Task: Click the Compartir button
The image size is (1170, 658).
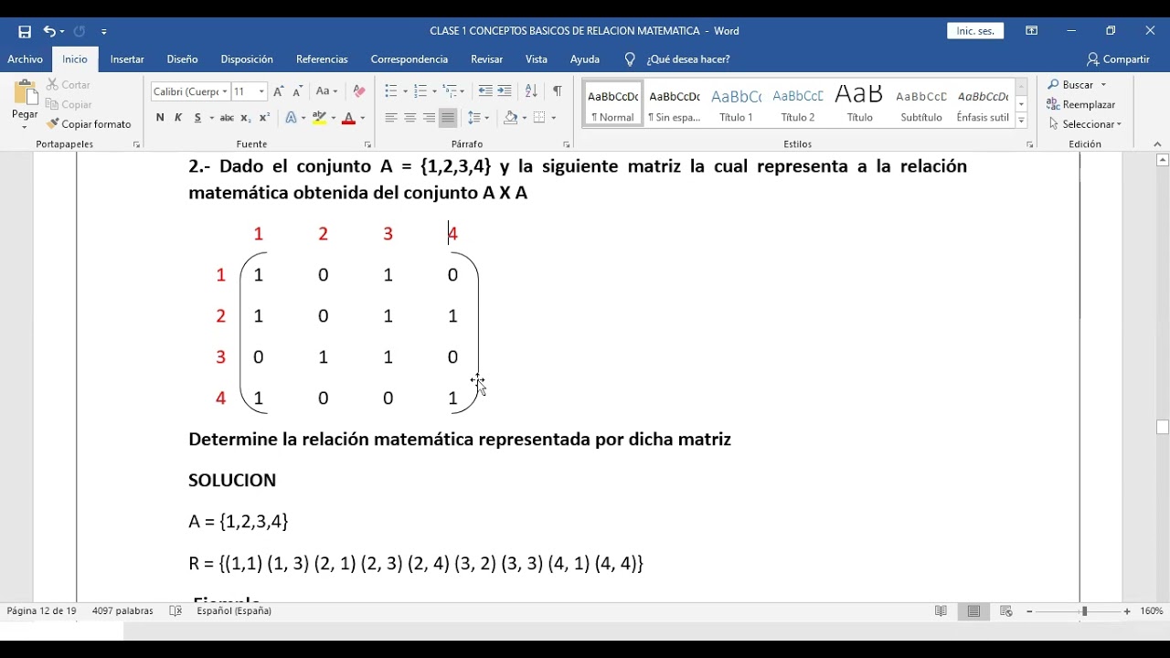Action: (x=1118, y=59)
